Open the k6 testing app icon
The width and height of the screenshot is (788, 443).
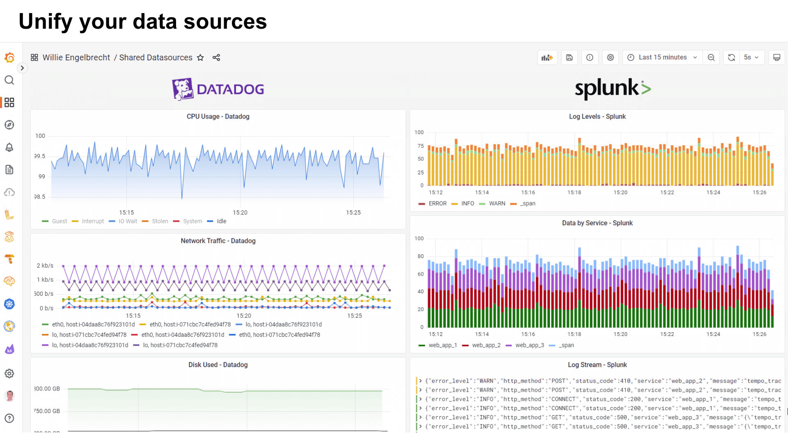(x=9, y=349)
